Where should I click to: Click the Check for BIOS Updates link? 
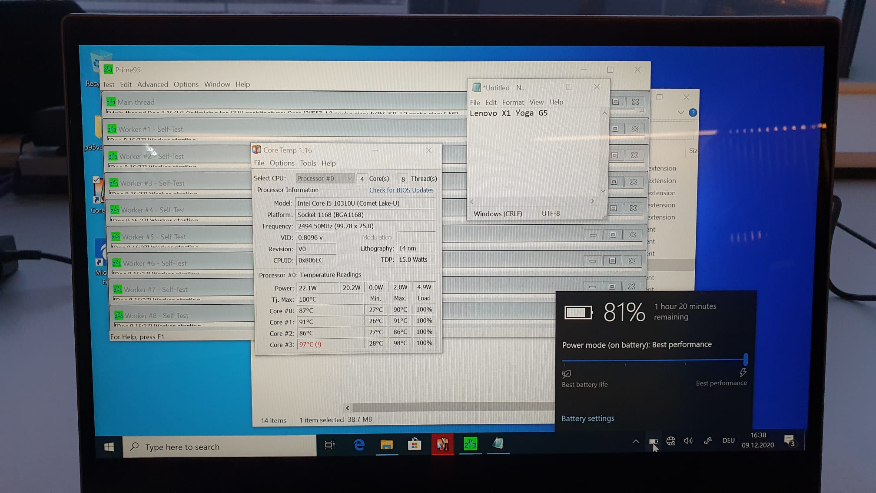401,190
